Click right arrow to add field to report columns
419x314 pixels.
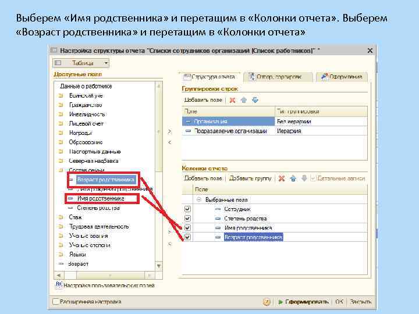[x=170, y=232]
